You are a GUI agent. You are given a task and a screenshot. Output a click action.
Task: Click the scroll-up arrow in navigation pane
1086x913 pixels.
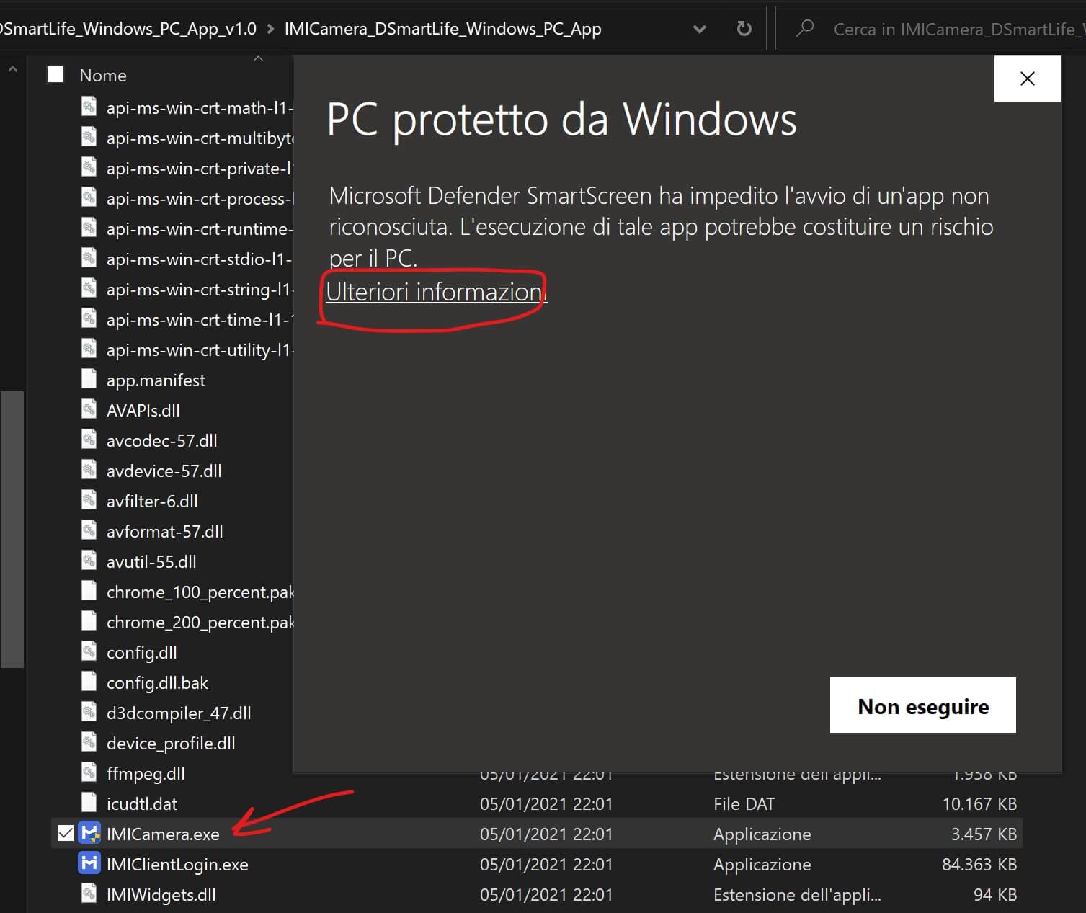pyautogui.click(x=12, y=70)
